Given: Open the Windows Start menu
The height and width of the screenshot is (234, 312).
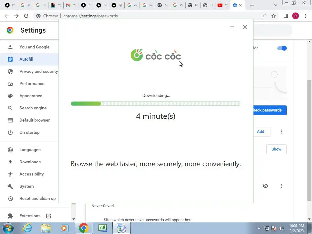Looking at the screenshot, I should tap(8, 228).
